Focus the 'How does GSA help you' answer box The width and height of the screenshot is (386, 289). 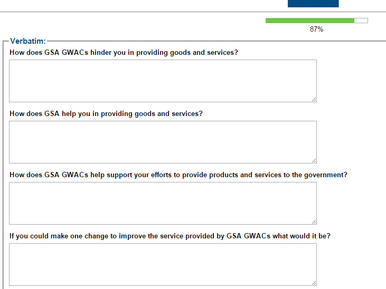pos(163,142)
